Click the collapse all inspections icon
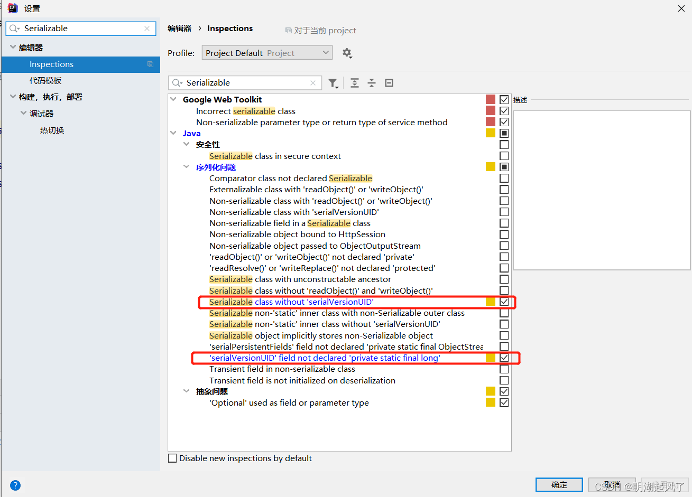 coord(372,83)
